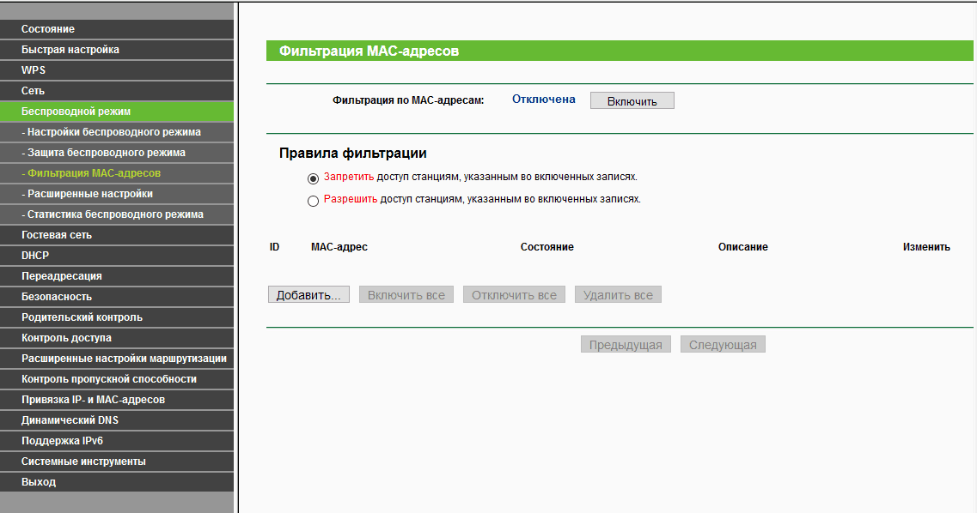Click the Фильтрация MAC-адресов green page title
This screenshot has width=977, height=513.
click(369, 51)
